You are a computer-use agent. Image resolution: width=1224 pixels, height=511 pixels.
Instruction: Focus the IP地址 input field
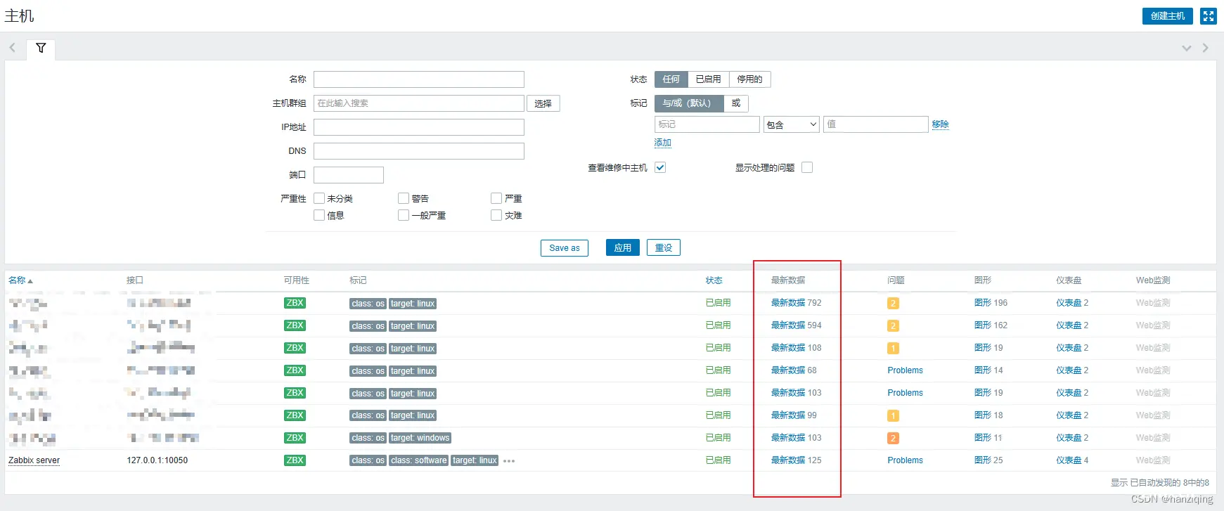coord(419,127)
